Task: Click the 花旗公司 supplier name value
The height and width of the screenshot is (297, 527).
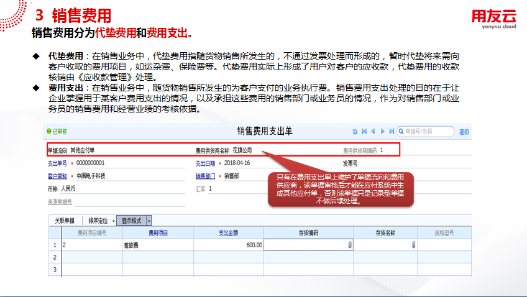Action: 242,150
